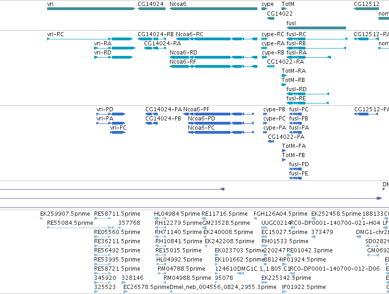Select transcript TotM-RB
389x294 pixels.
pyautogui.click(x=284, y=85)
